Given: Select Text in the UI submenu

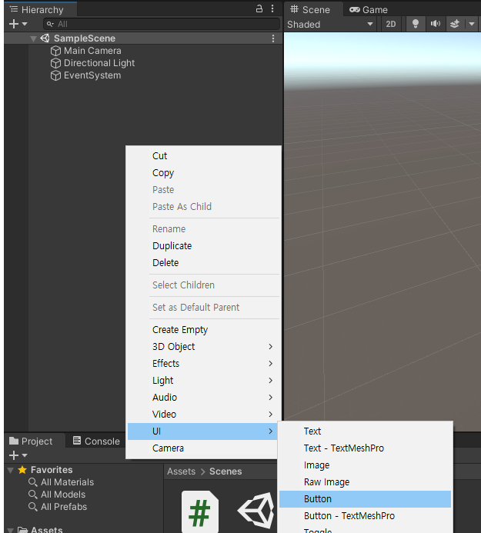Looking at the screenshot, I should coord(365,431).
